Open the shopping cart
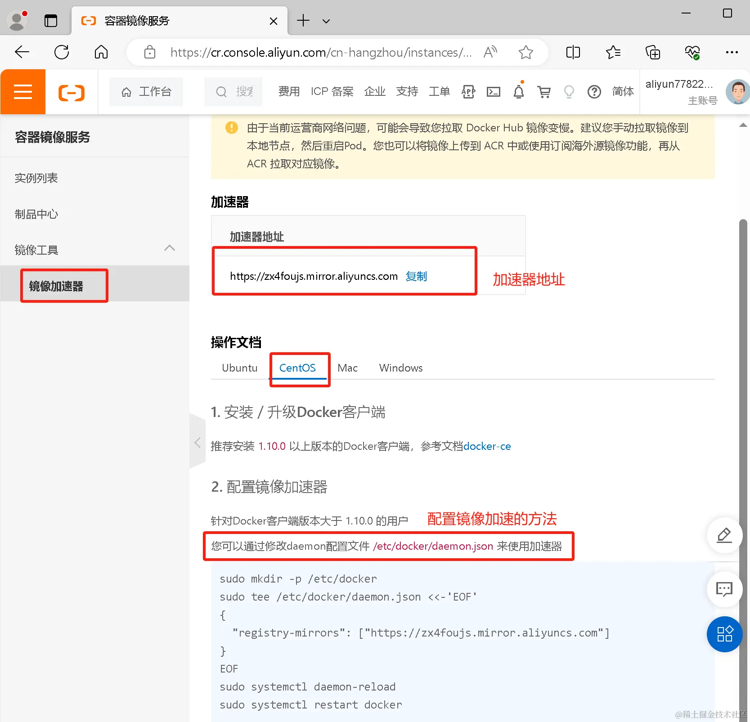The image size is (750, 722). (544, 92)
